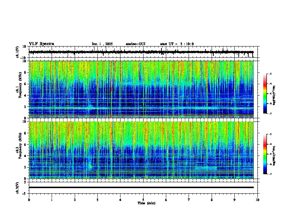Click the "-3" tick on ch.2 colorbar
The image size is (290, 224).
[270, 134]
